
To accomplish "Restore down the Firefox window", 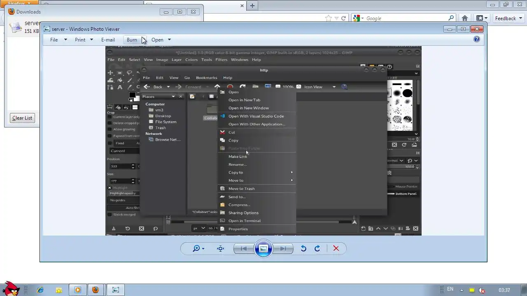I will [506, 5].
